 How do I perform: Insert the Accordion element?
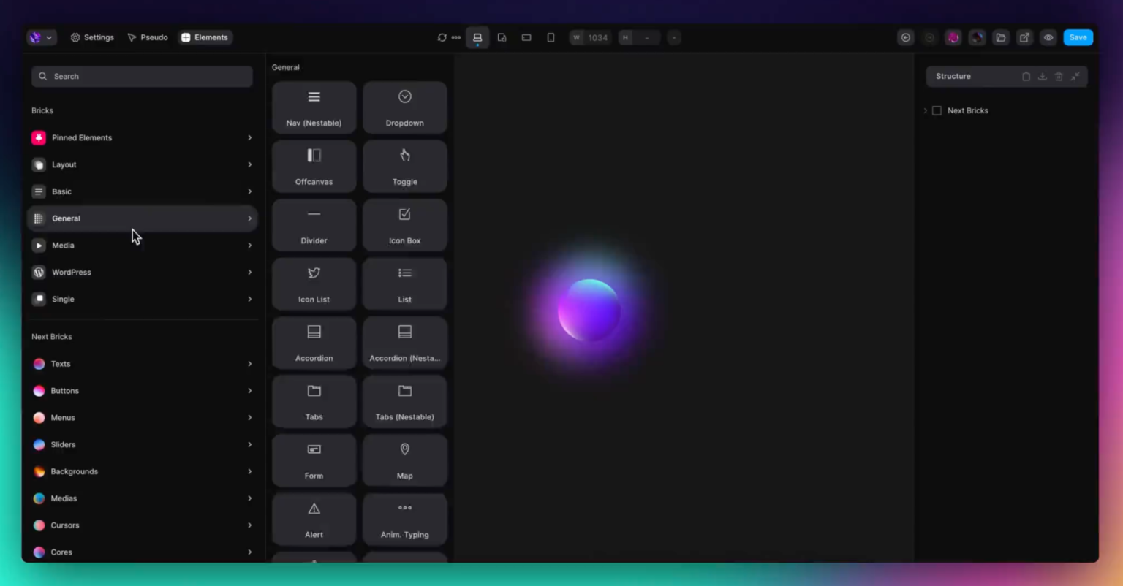click(314, 343)
